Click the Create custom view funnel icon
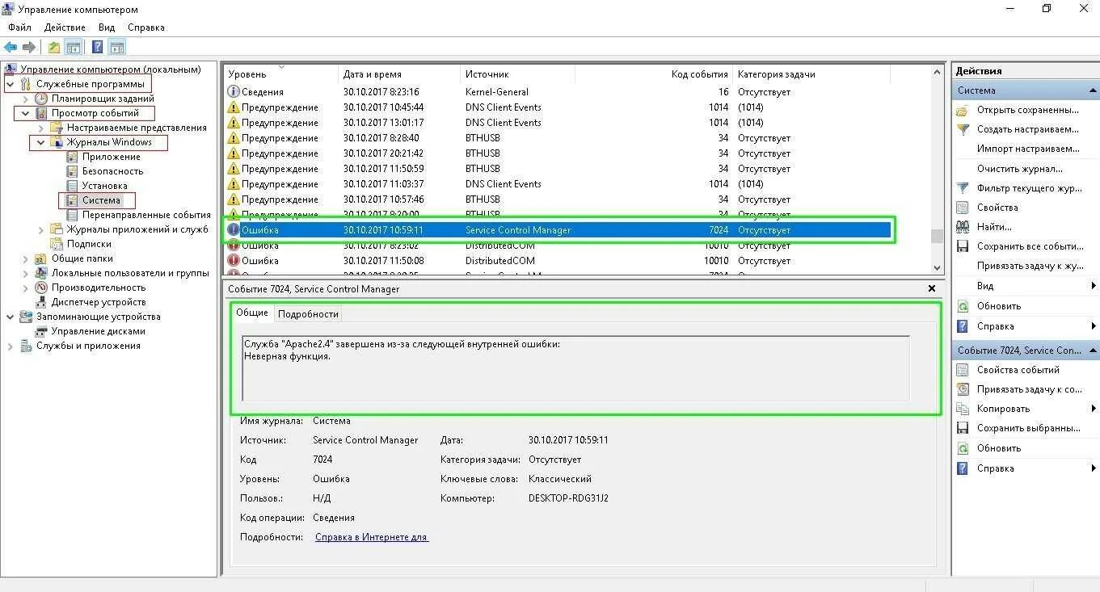 click(x=963, y=129)
